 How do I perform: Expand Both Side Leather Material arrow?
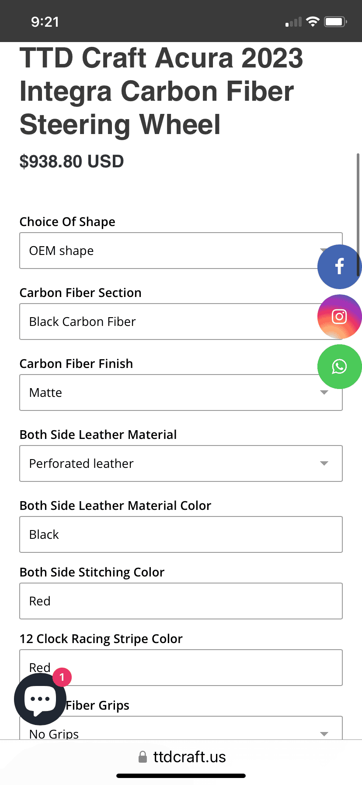324,463
